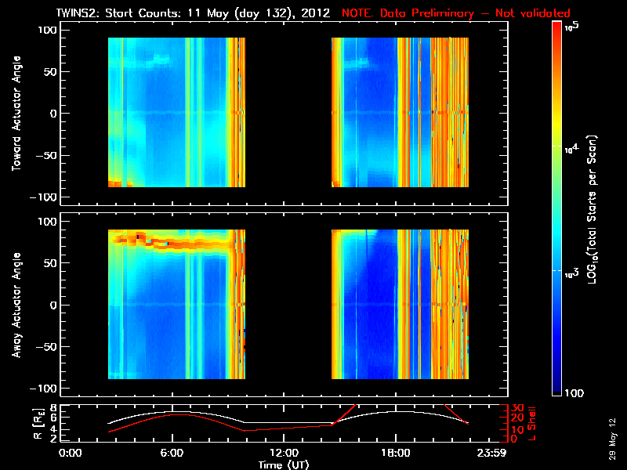
Task: Click the Toward Actuator Angle axis label
Action: 16,114
